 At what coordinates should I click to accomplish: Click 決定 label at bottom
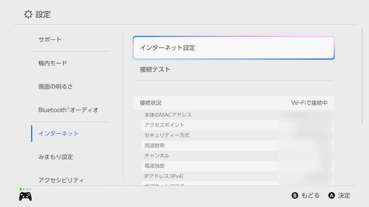click(344, 195)
